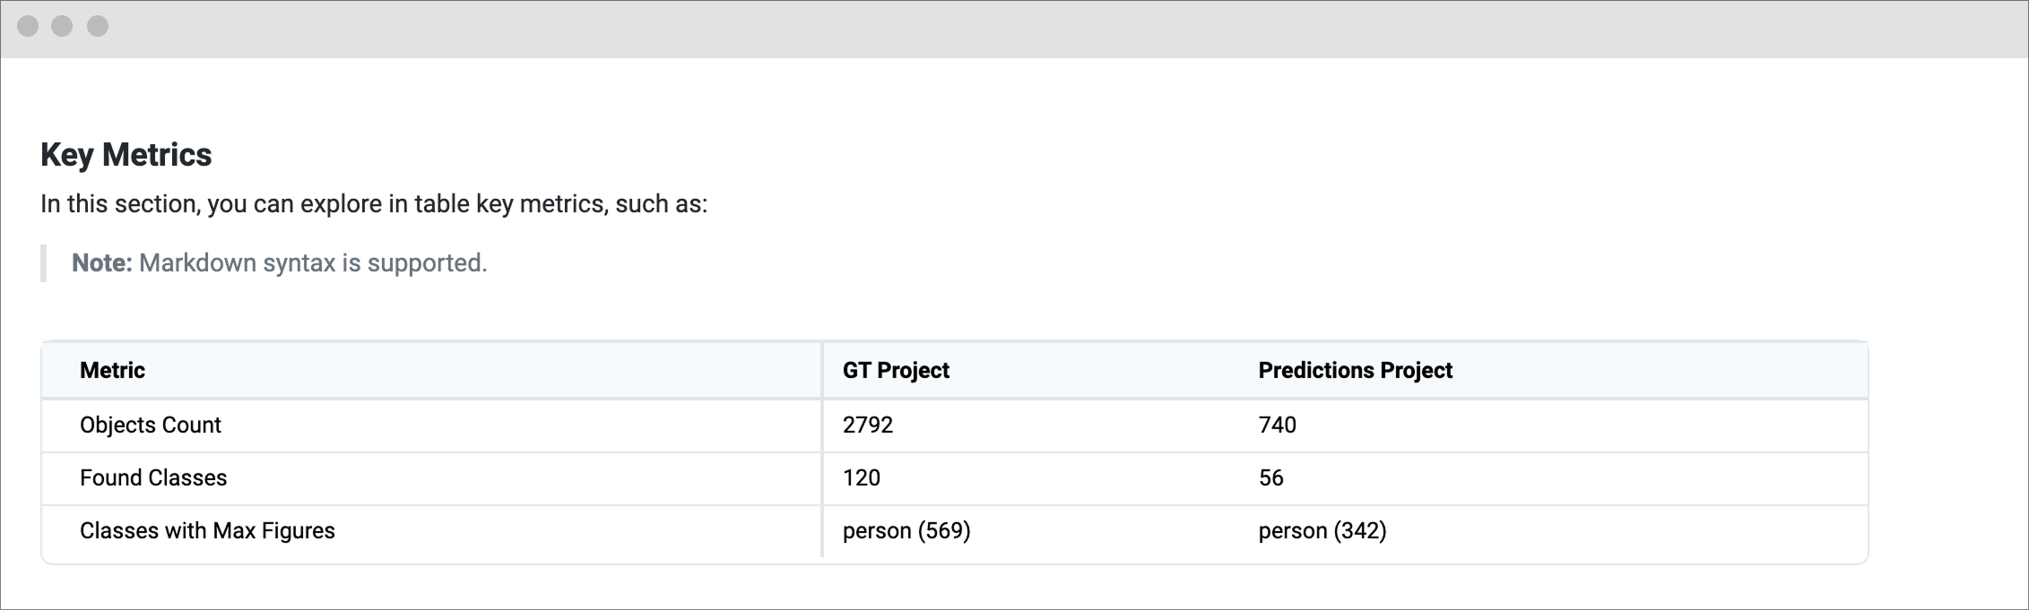This screenshot has width=2029, height=610.
Task: Click the red close window dot
Action: pos(28,26)
